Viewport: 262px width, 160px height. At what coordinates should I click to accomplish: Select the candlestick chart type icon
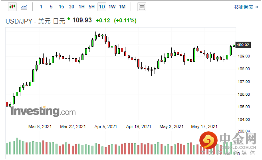pos(12,7)
